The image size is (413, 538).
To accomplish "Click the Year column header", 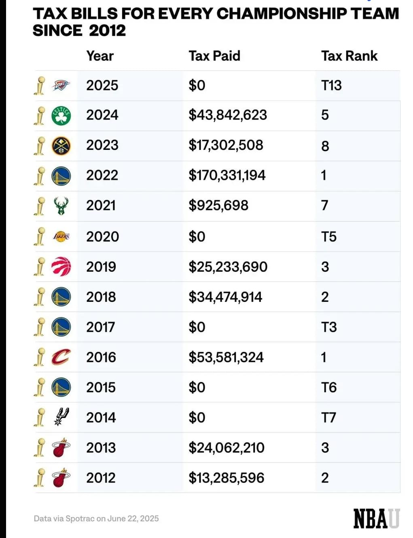I will [x=100, y=56].
